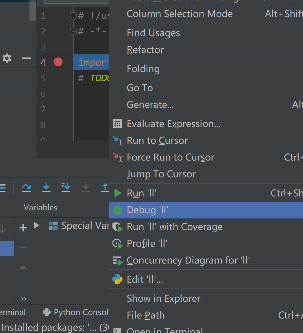Open the editor panel settings gear
This screenshot has height=333, width=303.
pos(7,58)
